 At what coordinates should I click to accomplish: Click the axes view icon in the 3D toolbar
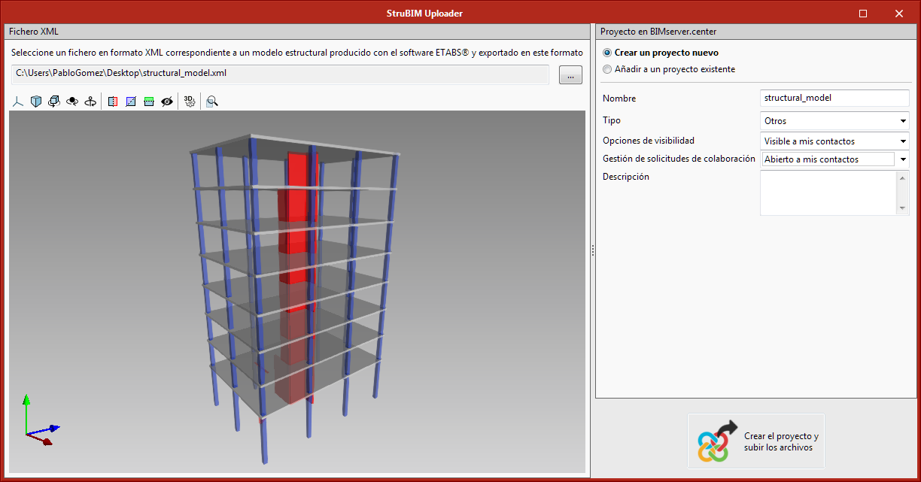pos(18,102)
